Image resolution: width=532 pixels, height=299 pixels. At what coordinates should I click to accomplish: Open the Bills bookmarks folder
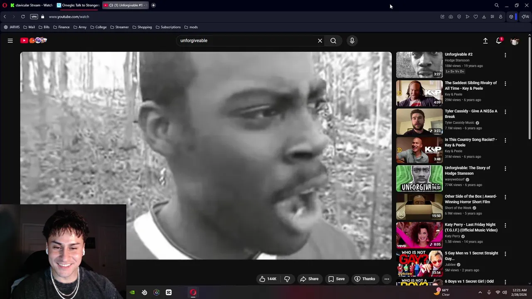[x=44, y=27]
